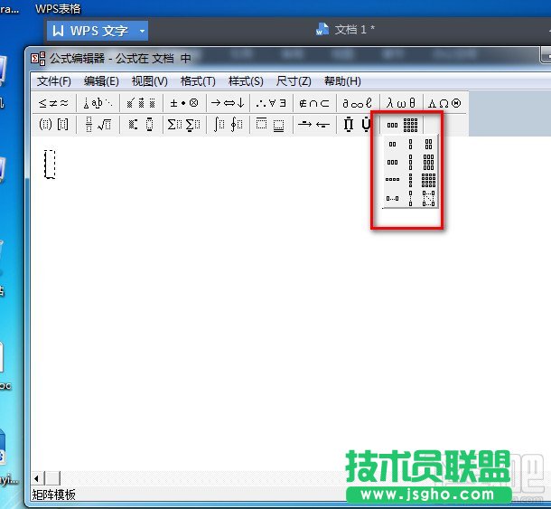Insert a 3x3 matrix template
This screenshot has height=509, width=551.
(x=428, y=162)
